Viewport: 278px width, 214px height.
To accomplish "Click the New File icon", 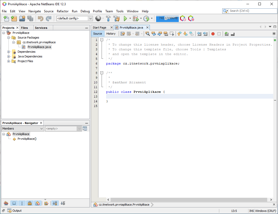I will 6,18.
